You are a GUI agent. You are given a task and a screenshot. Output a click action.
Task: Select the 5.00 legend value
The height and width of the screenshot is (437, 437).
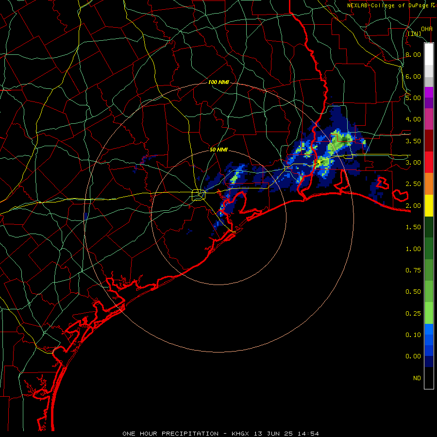pyautogui.click(x=413, y=98)
